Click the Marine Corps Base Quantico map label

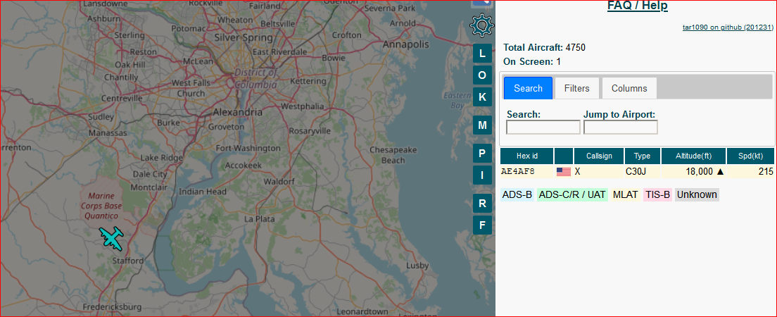pyautogui.click(x=102, y=206)
